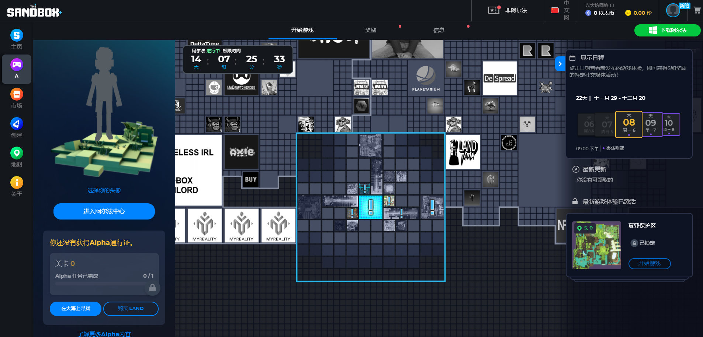
Task: Click the 以太坊网络 L1 network label
Action: (x=600, y=5)
